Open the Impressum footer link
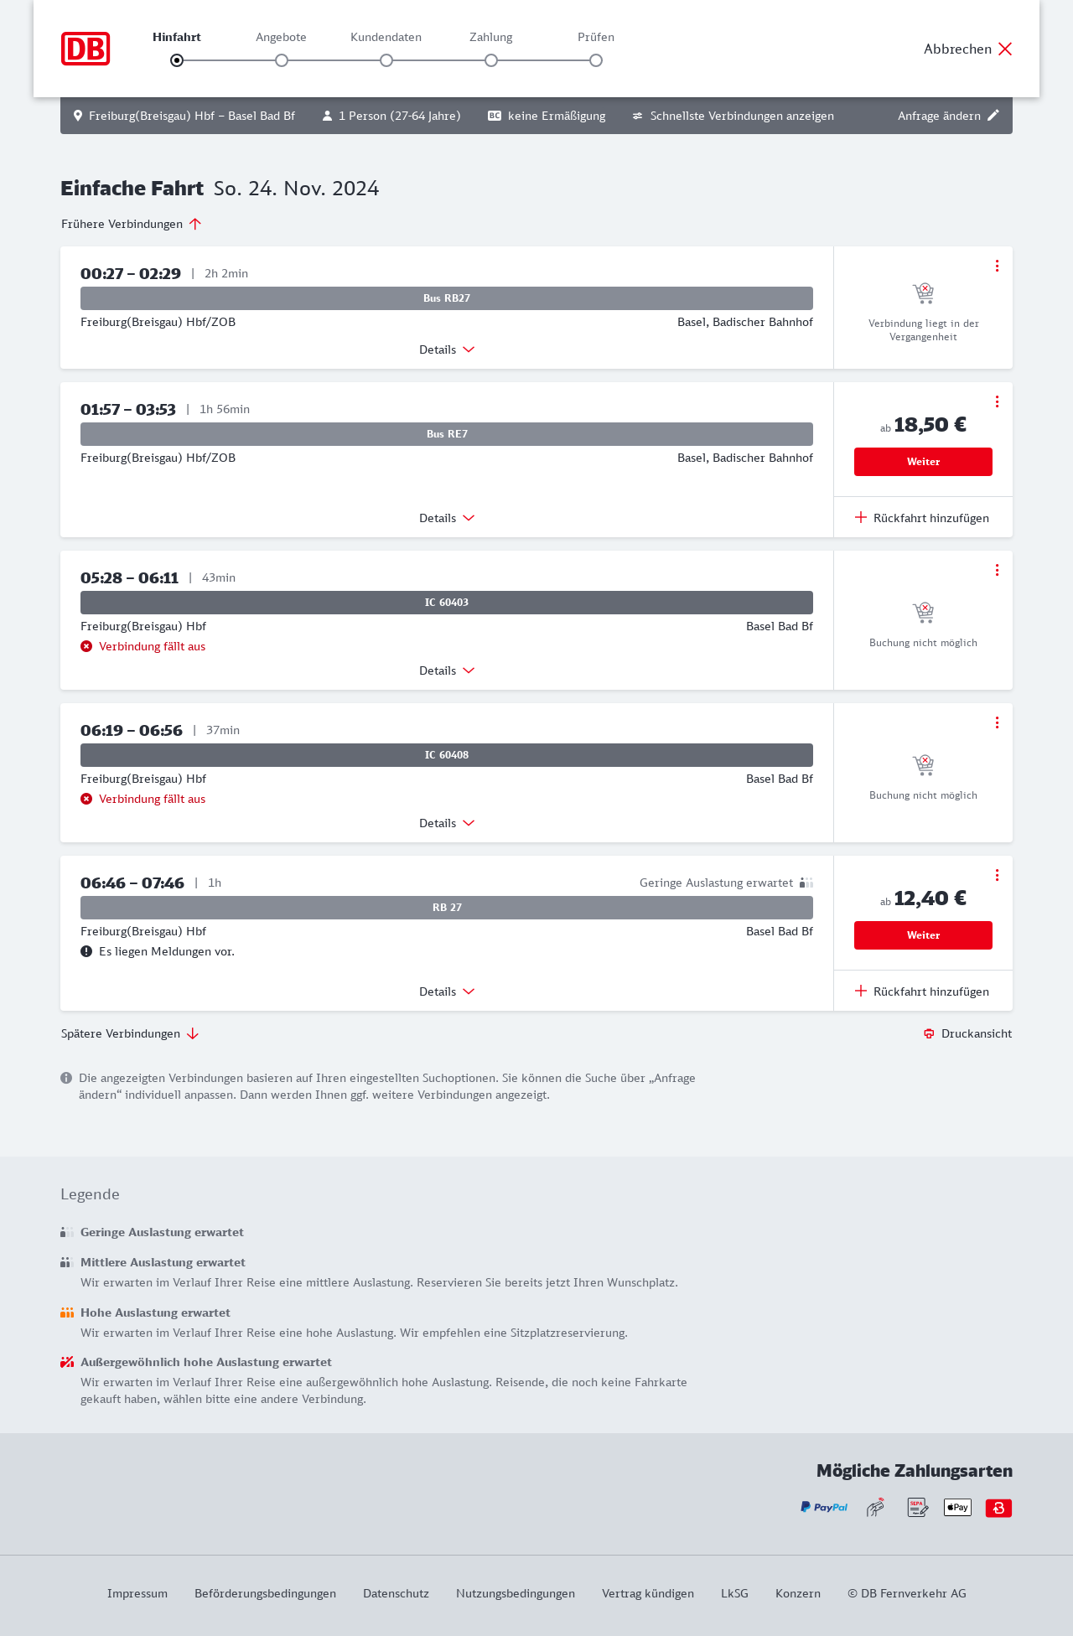Viewport: 1073px width, 1636px height. [137, 1593]
